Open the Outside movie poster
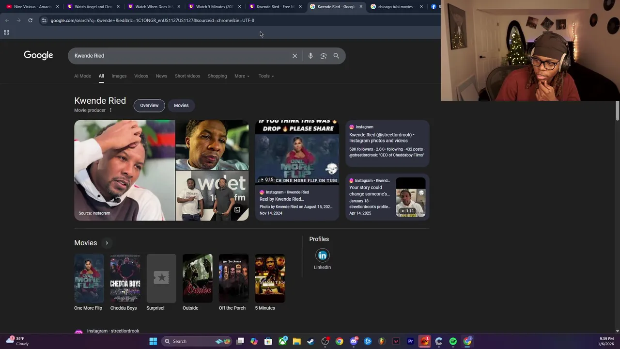This screenshot has width=620, height=349. pyautogui.click(x=197, y=278)
